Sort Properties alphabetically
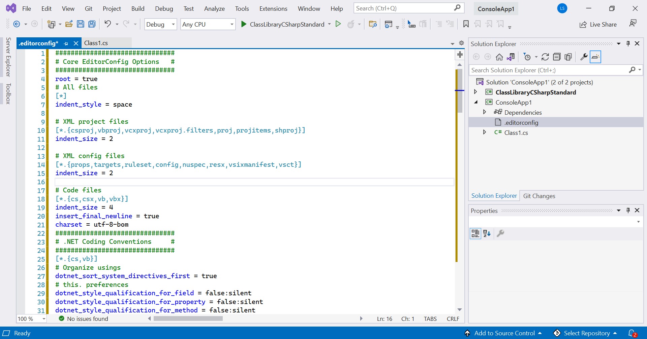This screenshot has width=647, height=339. point(487,233)
